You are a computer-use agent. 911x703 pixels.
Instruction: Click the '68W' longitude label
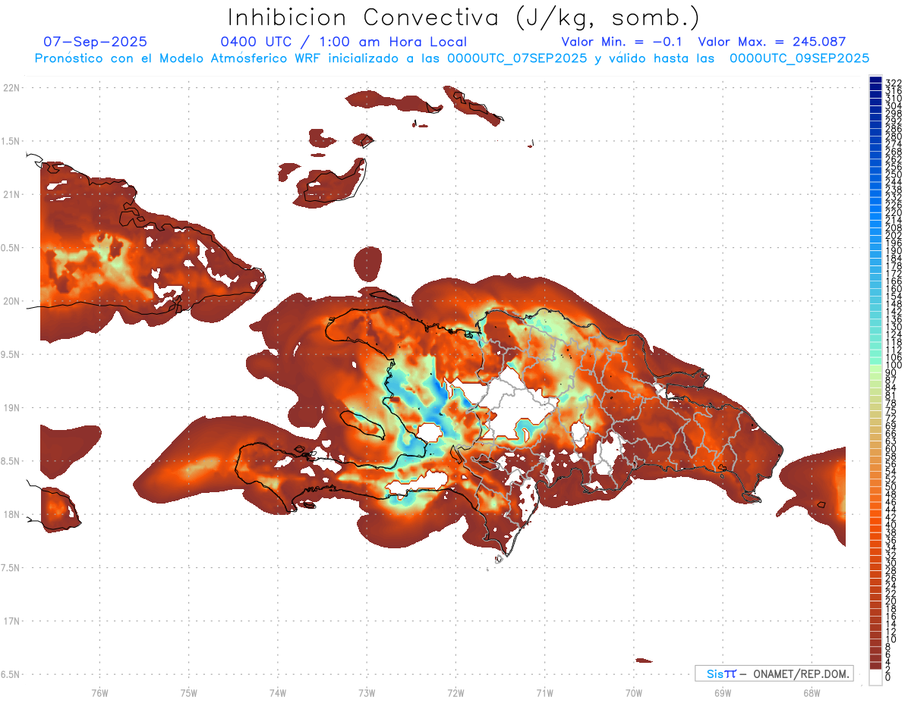811,692
